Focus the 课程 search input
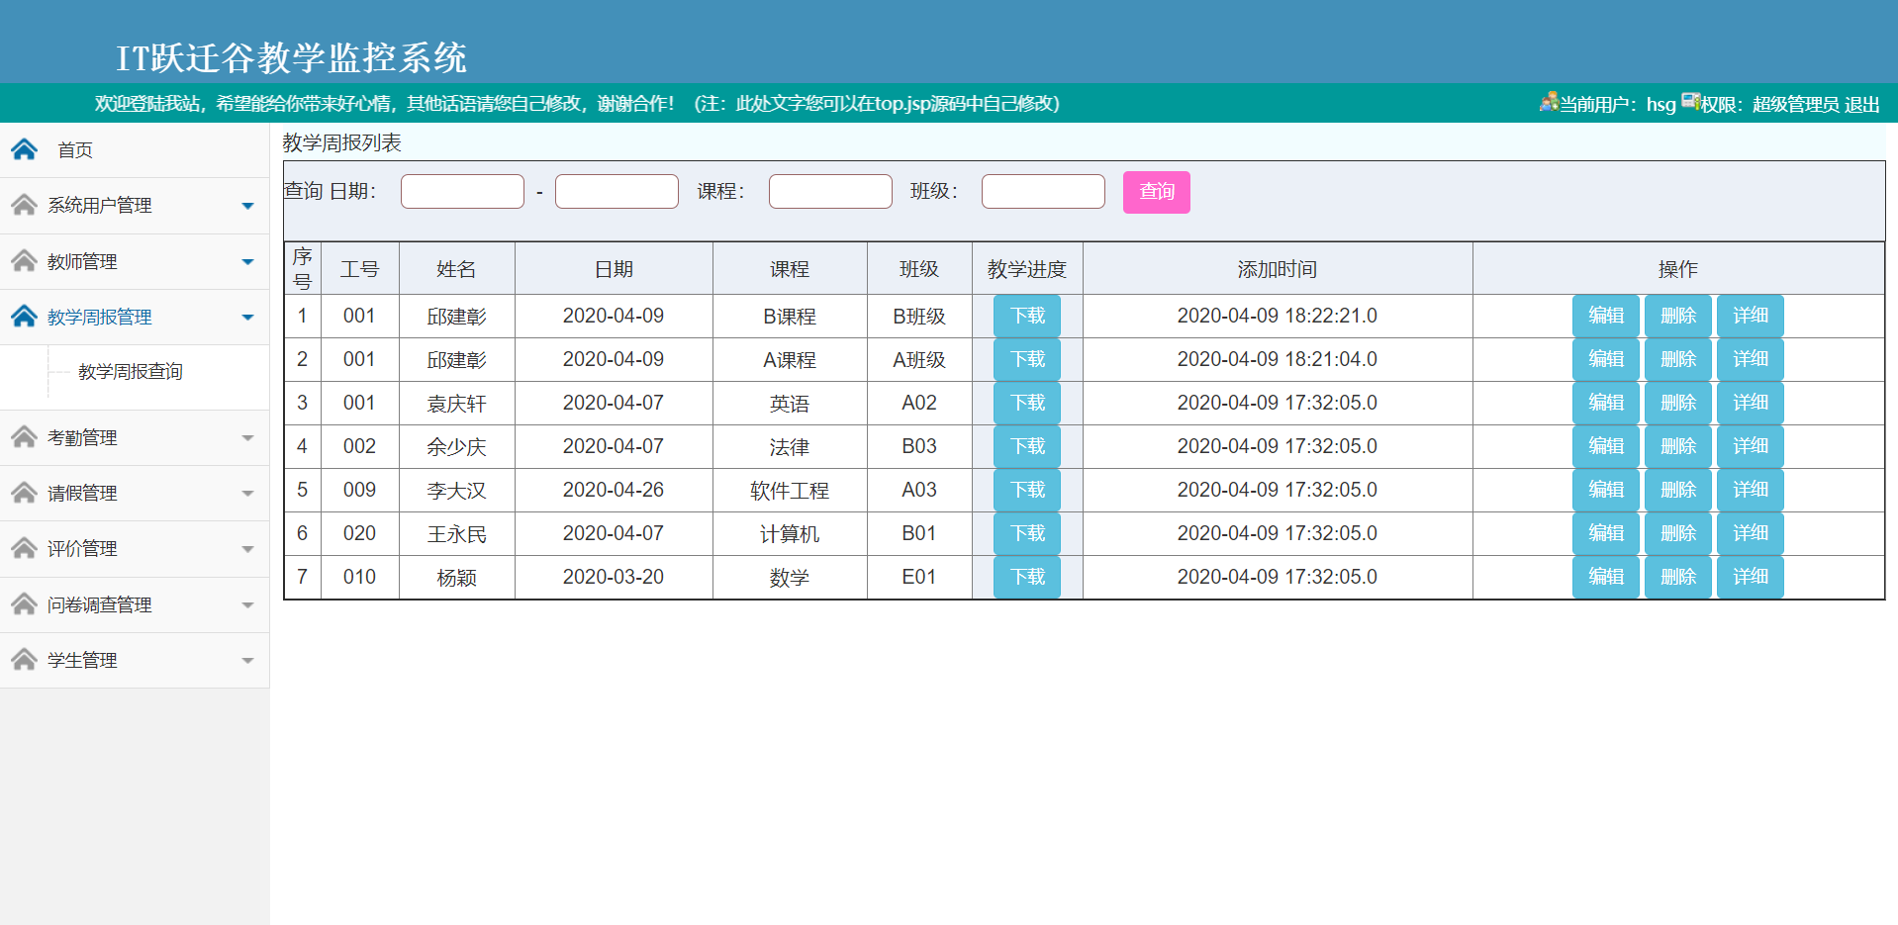 pyautogui.click(x=830, y=191)
